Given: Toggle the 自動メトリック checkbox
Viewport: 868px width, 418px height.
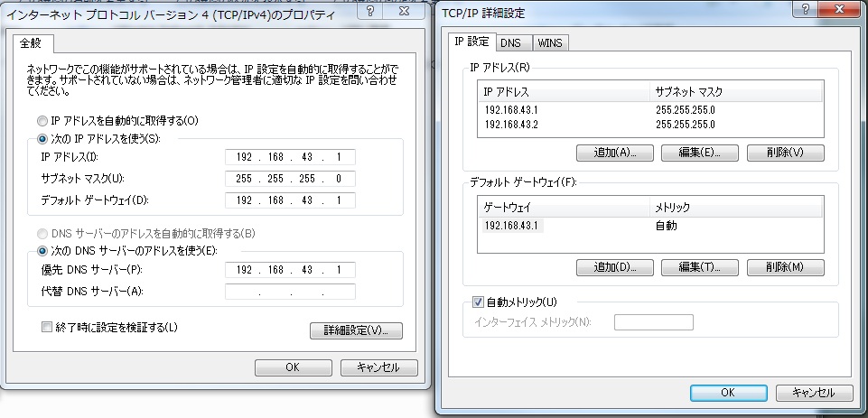Looking at the screenshot, I should pyautogui.click(x=479, y=302).
